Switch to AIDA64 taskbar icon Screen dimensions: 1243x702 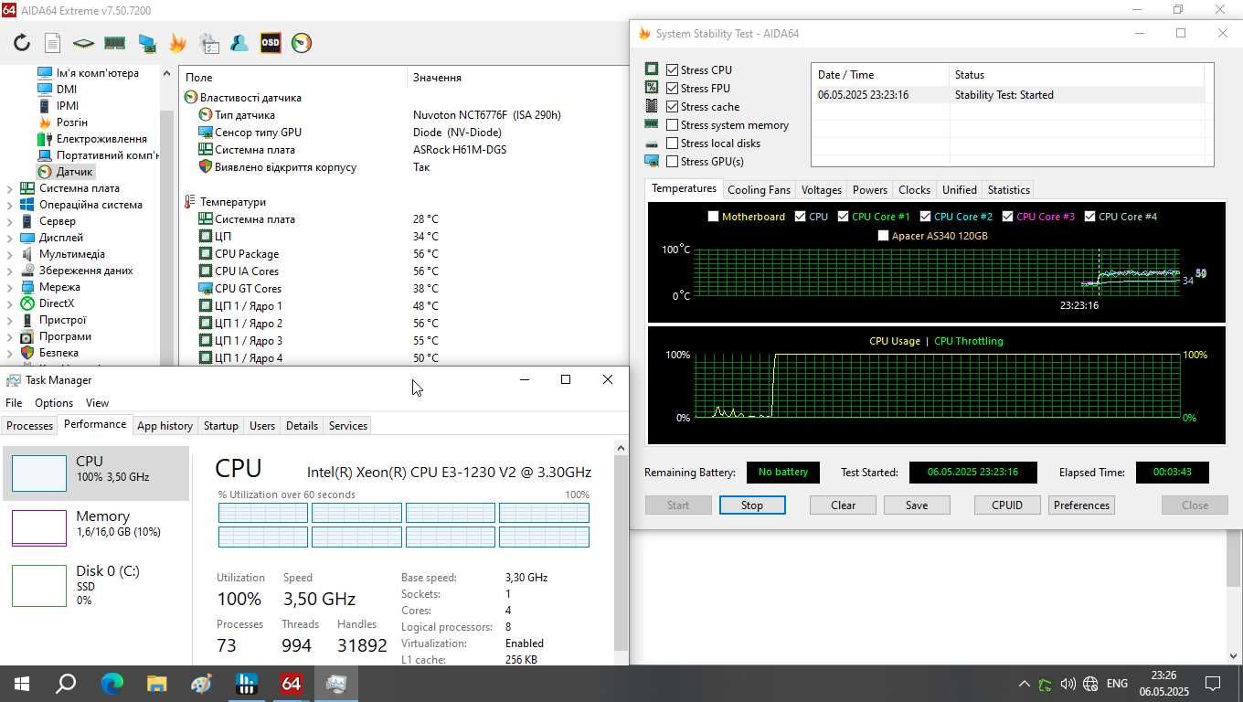coord(292,684)
